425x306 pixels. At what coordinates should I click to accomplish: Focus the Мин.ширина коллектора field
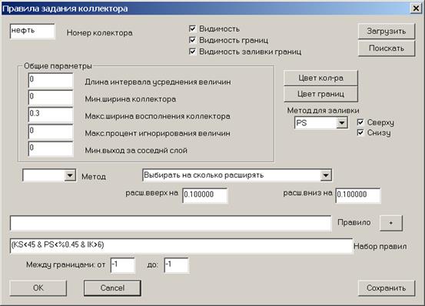(51, 98)
